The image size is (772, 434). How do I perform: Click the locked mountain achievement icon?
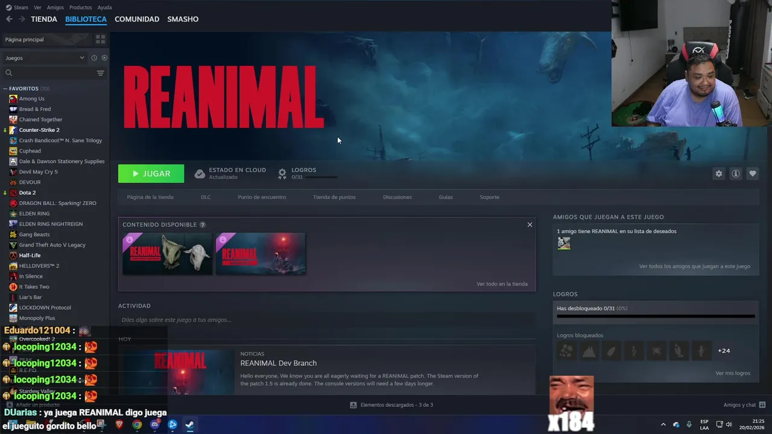(x=589, y=351)
